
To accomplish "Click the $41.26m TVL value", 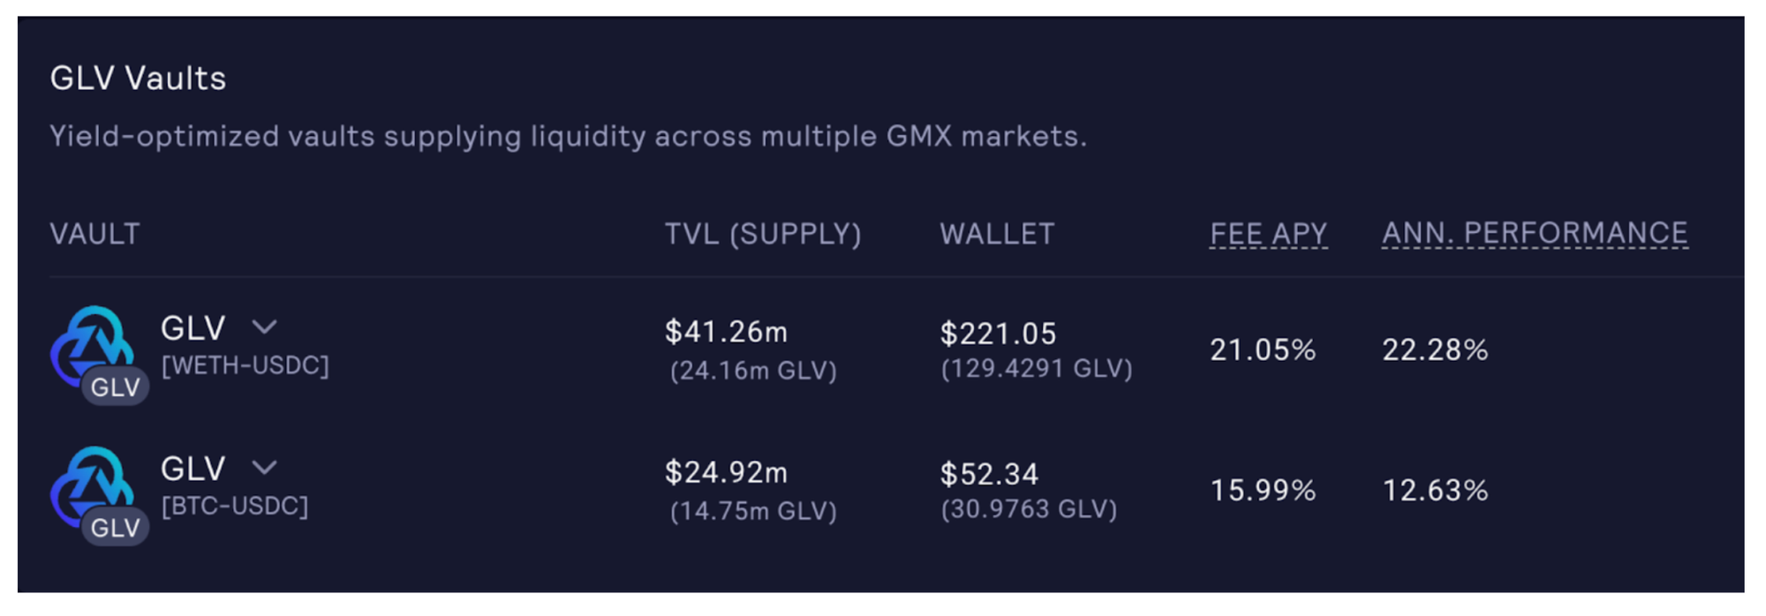I will click(726, 332).
